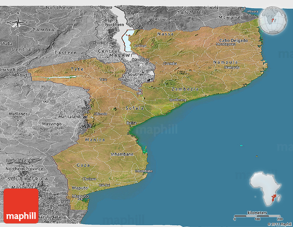The width and height of the screenshot is (293, 227).
Task: Click the 'ZIMBABWE' country label
Action: coord(18,75)
